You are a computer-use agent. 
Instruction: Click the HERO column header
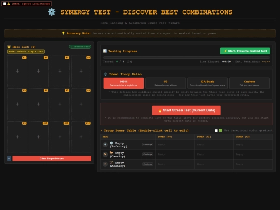coord(128,137)
